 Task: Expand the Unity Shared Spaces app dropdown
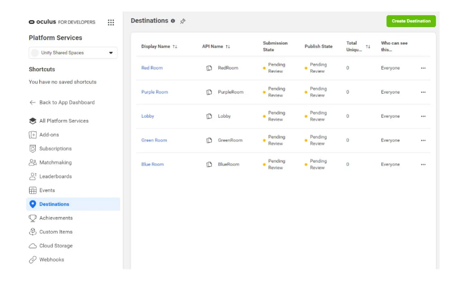pos(73,53)
